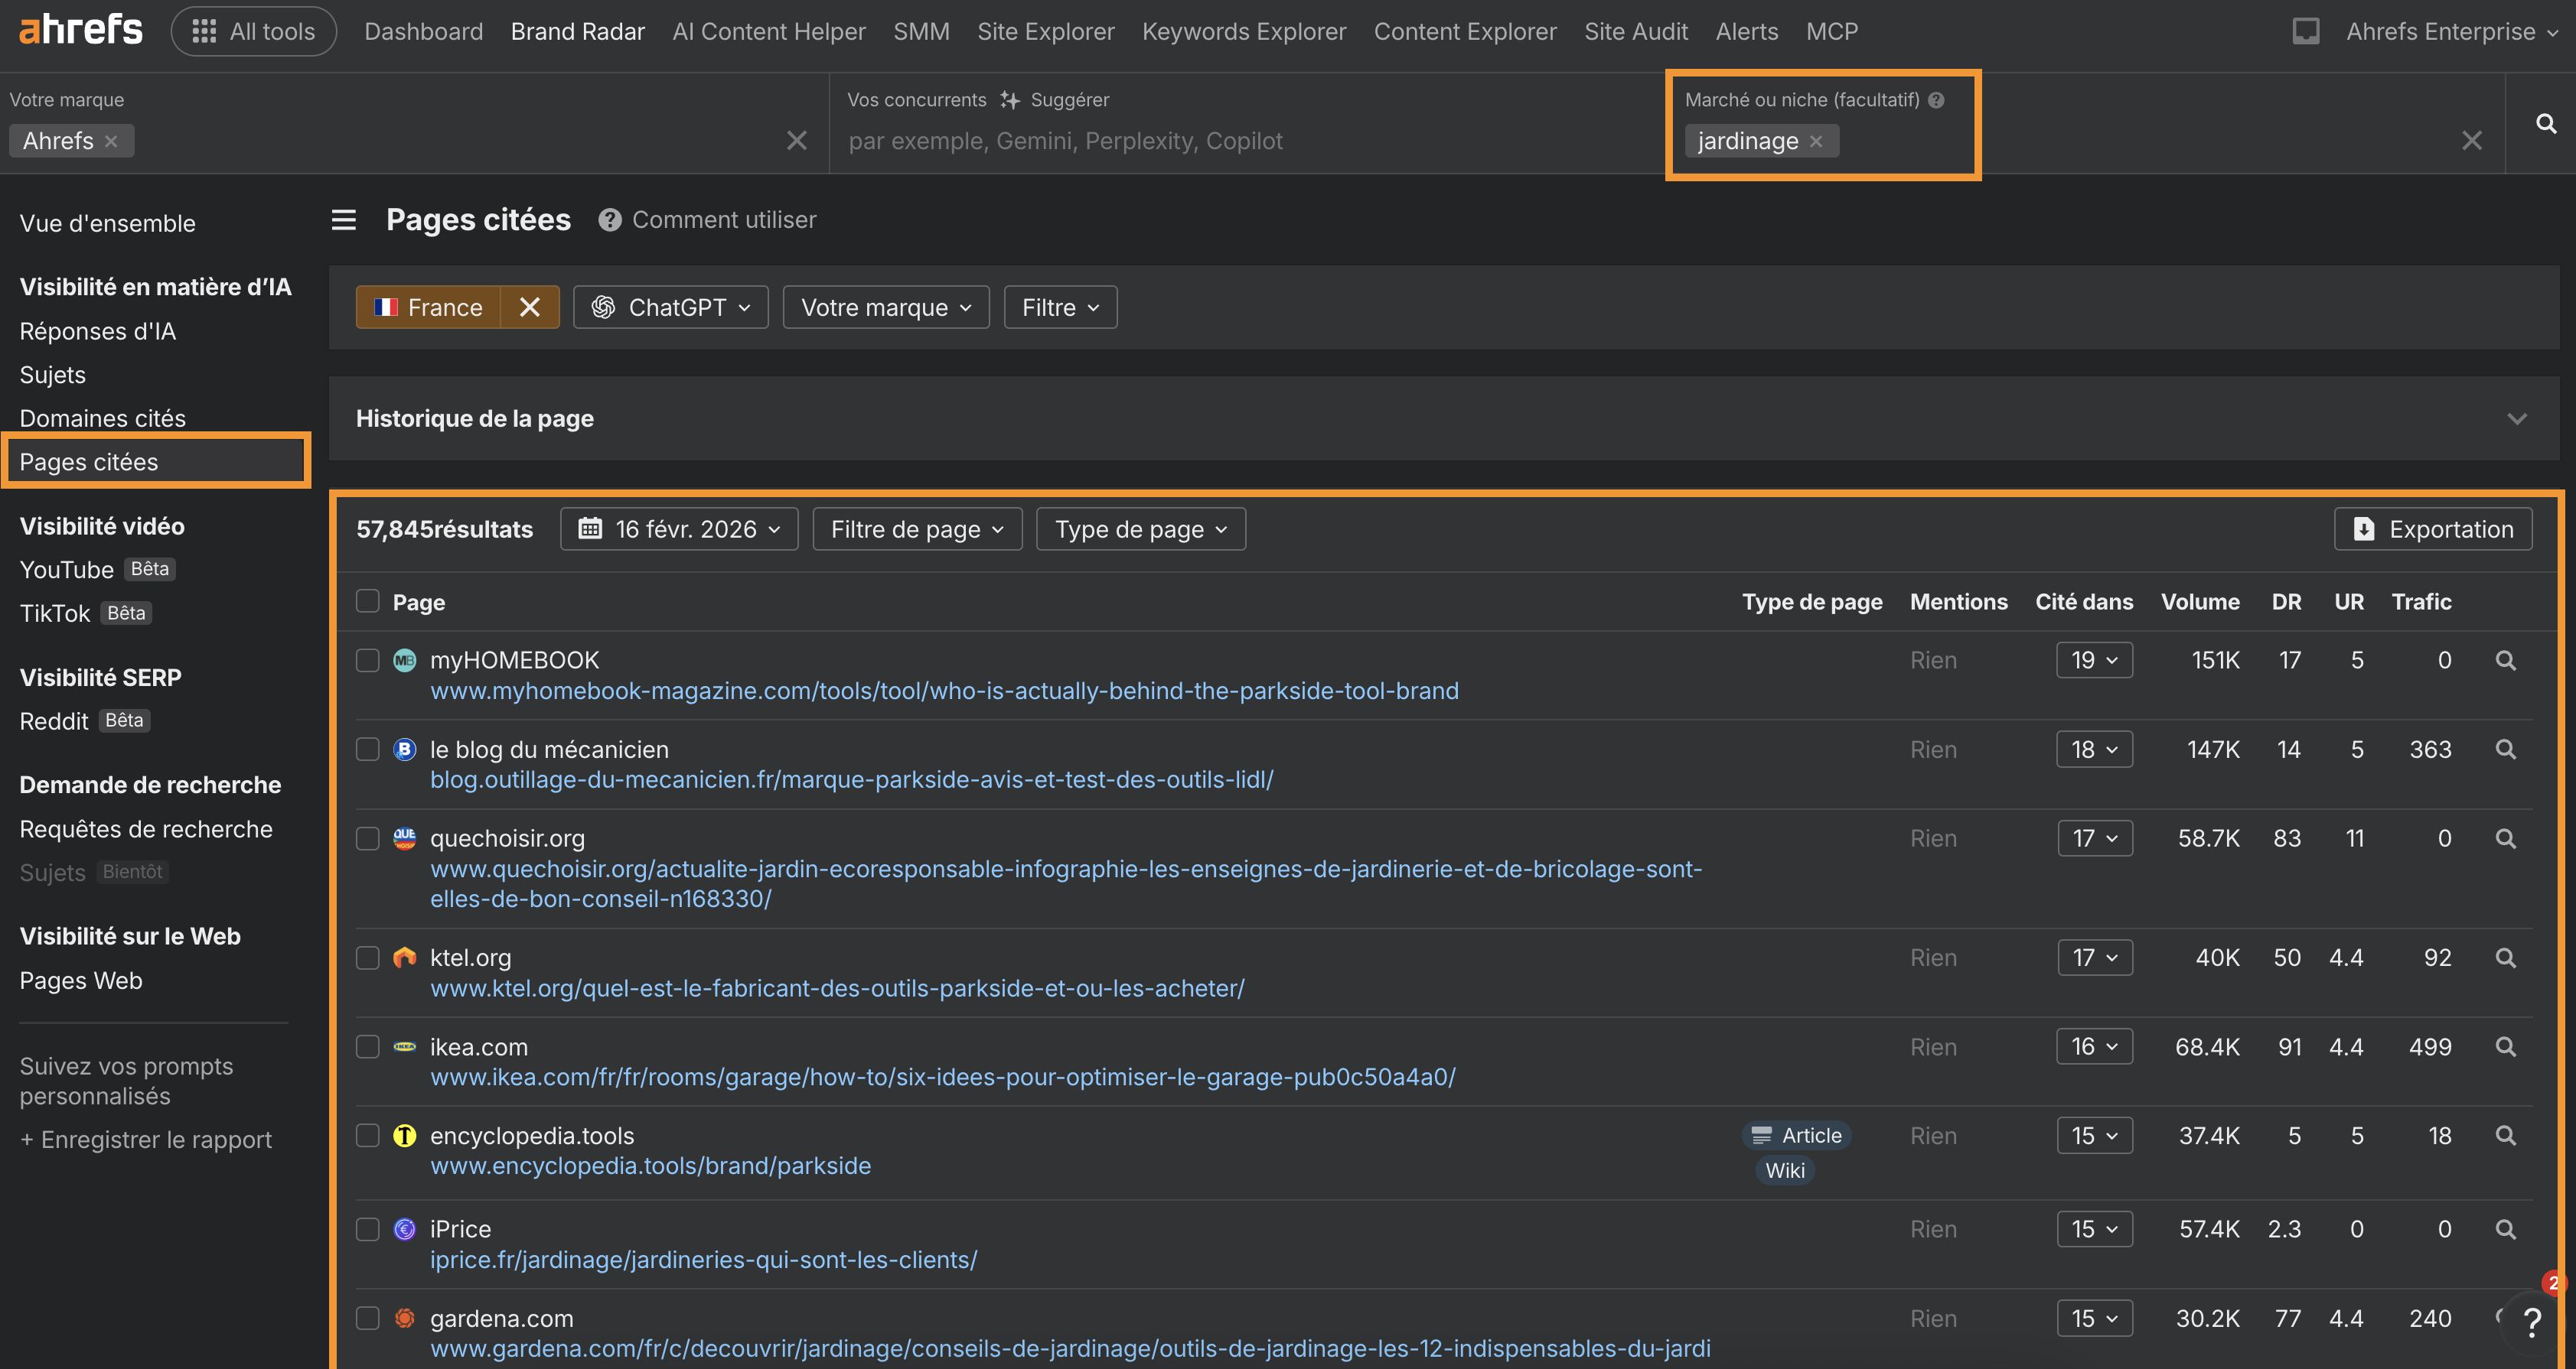Select Pages citées in the sidebar
The width and height of the screenshot is (2576, 1369).
tap(89, 460)
